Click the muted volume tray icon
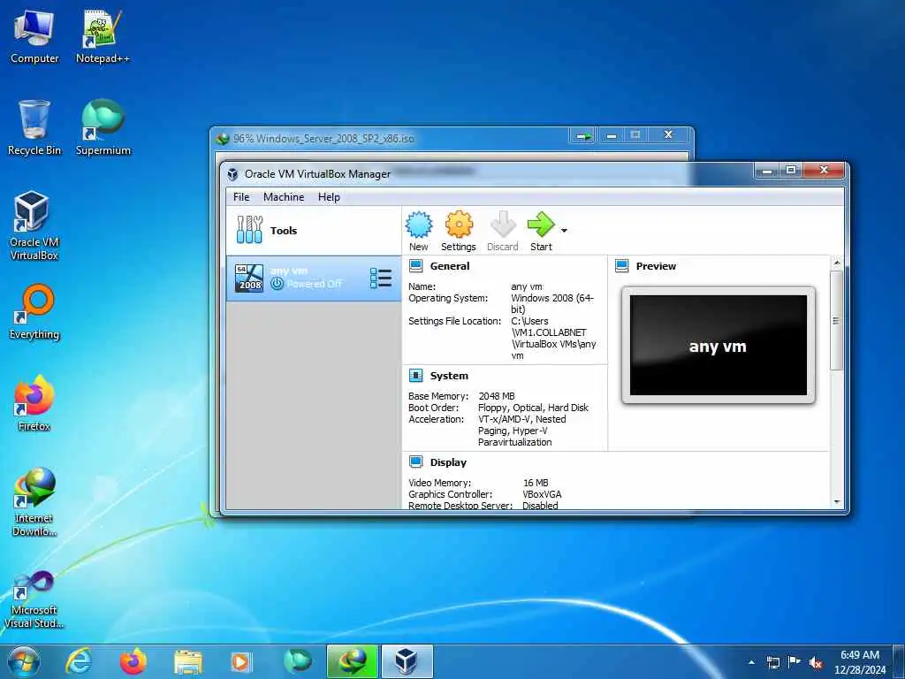The width and height of the screenshot is (905, 679). (x=816, y=663)
